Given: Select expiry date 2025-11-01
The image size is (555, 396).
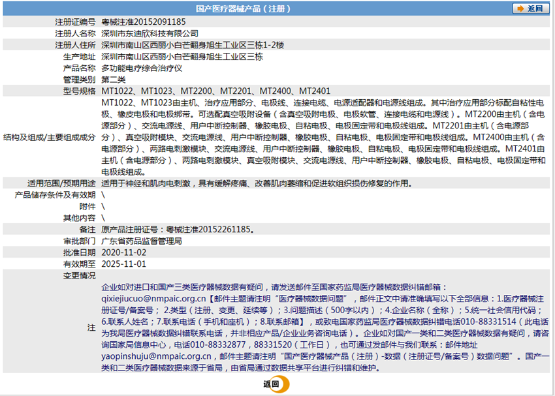Looking at the screenshot, I should tap(123, 264).
